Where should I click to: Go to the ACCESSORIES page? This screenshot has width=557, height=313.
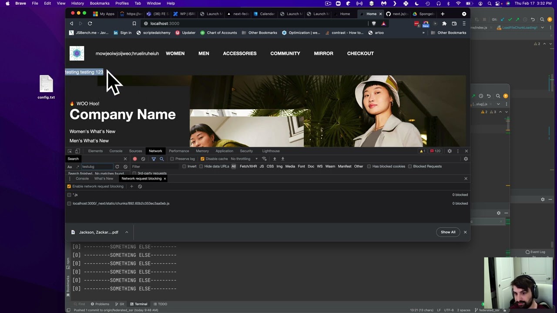click(240, 53)
